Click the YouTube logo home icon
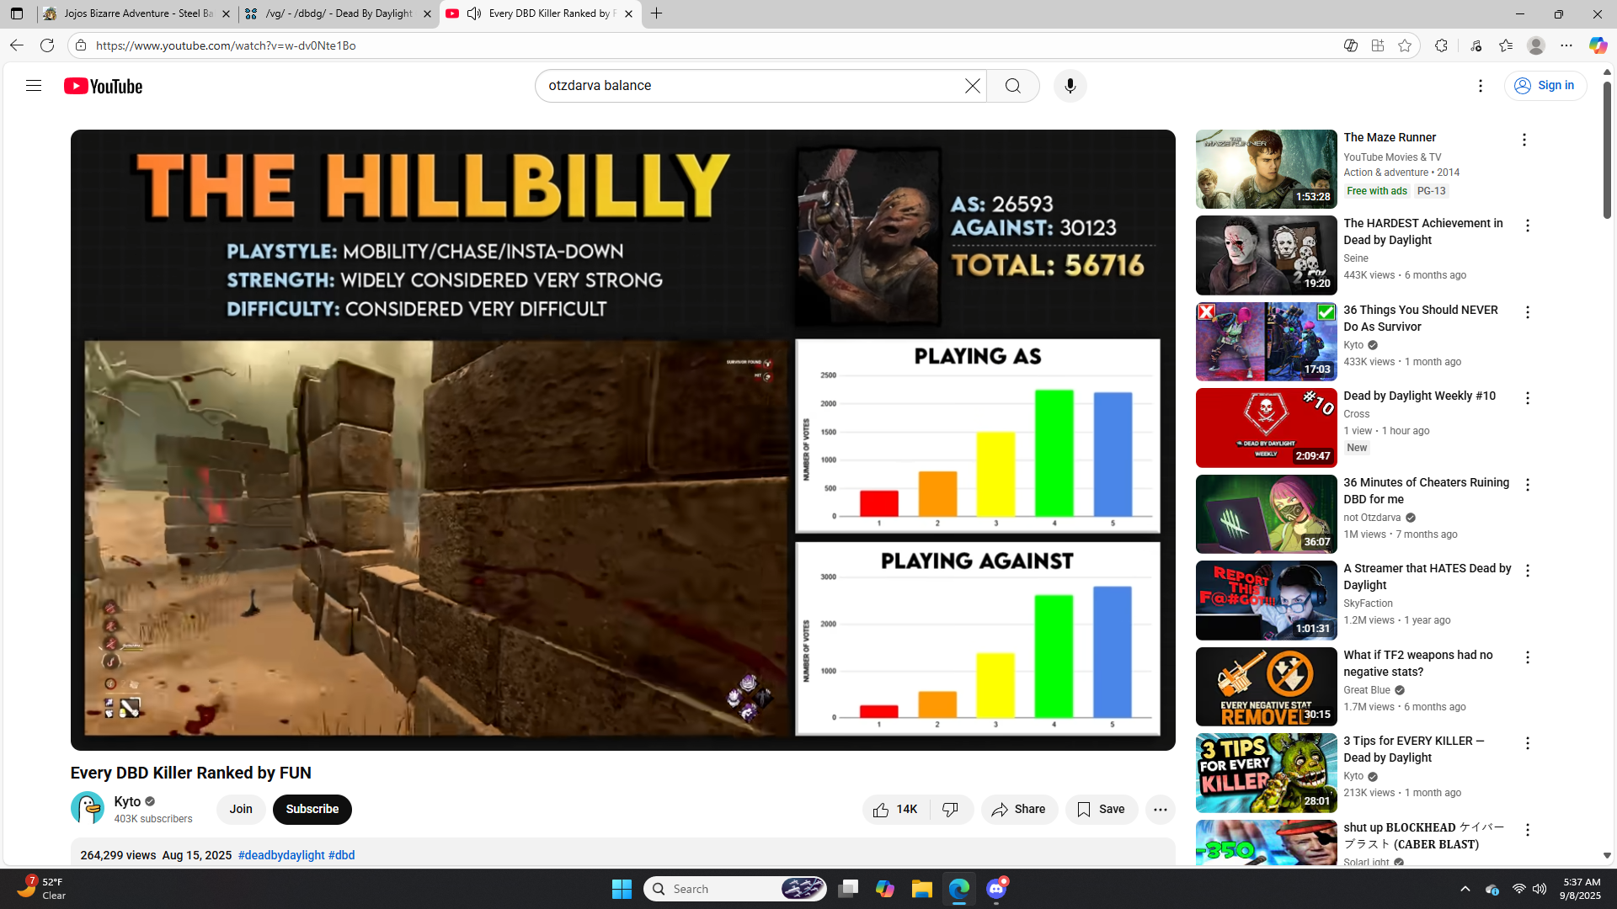Screen dimensions: 1617x909 tap(103, 86)
